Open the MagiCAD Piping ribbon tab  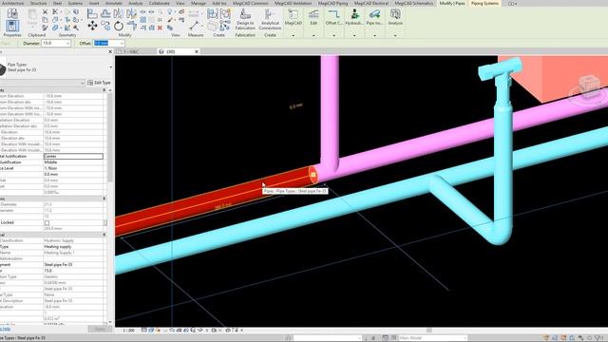(x=332, y=3)
